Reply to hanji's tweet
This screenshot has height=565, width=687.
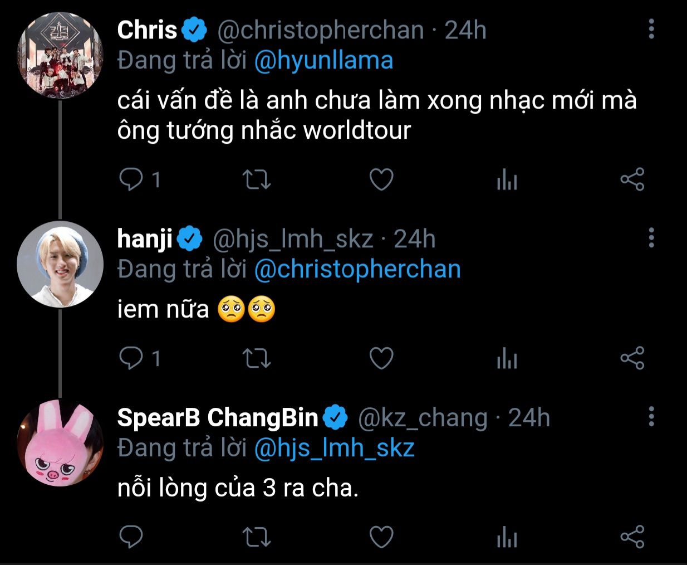pos(131,358)
